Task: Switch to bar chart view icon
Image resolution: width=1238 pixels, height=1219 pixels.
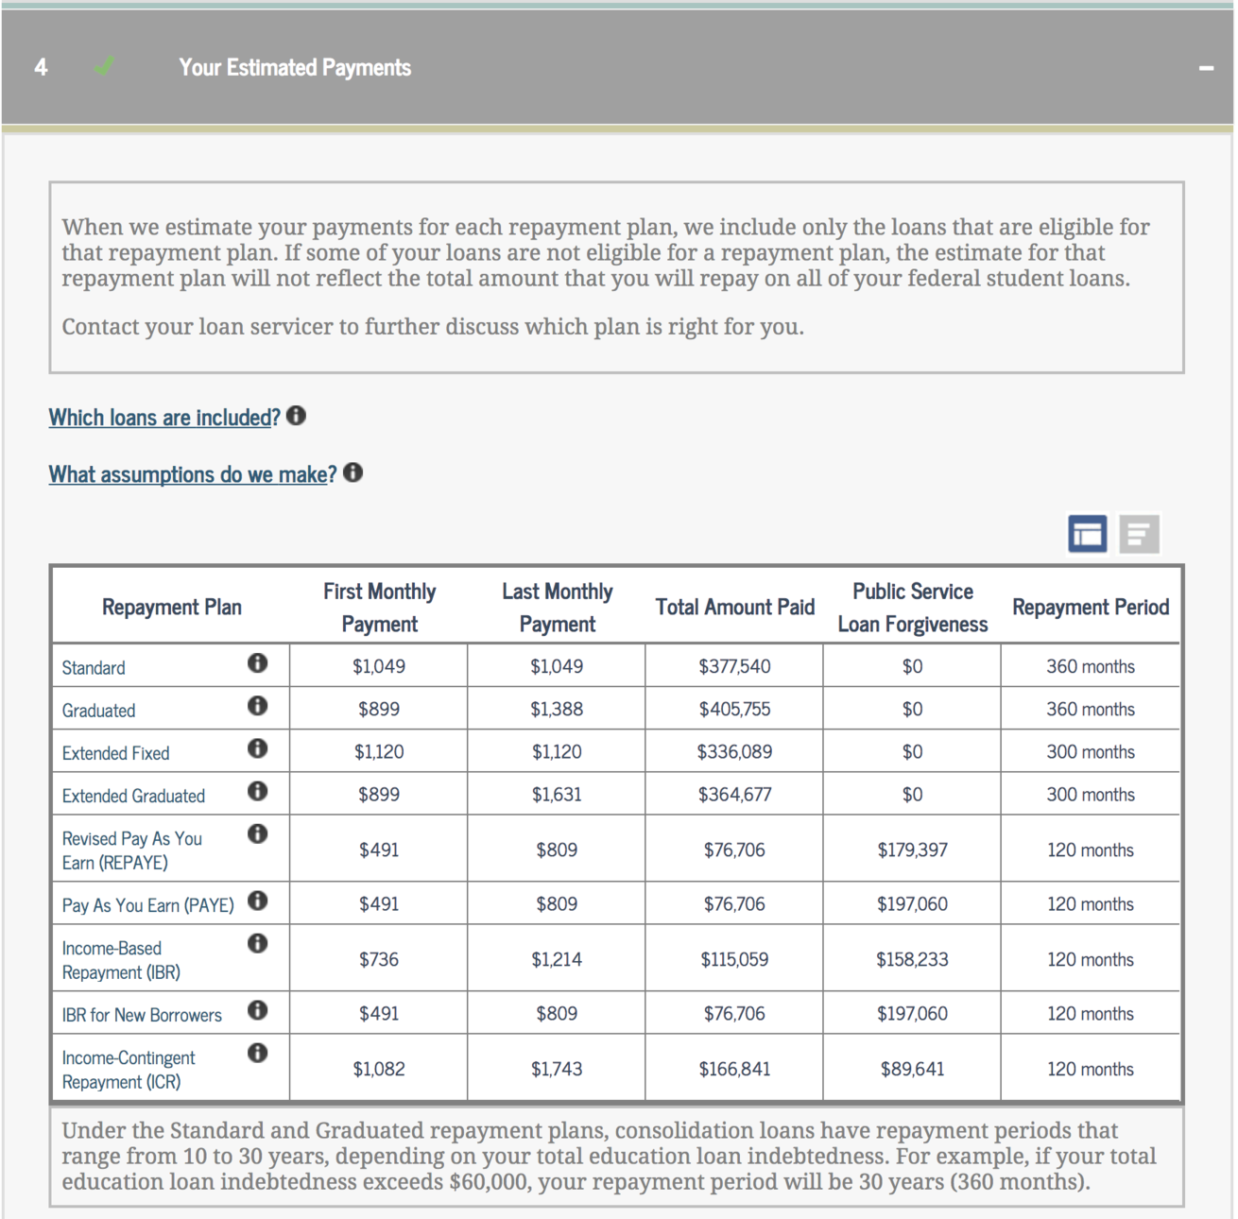Action: [x=1139, y=534]
